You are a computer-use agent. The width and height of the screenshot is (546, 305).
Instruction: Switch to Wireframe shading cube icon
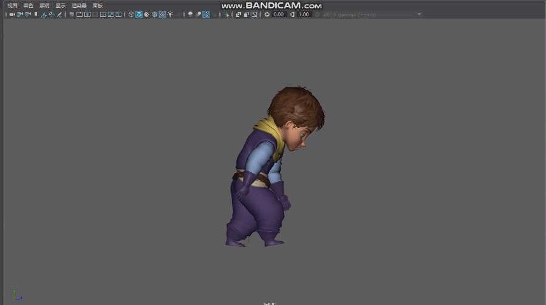click(x=131, y=15)
